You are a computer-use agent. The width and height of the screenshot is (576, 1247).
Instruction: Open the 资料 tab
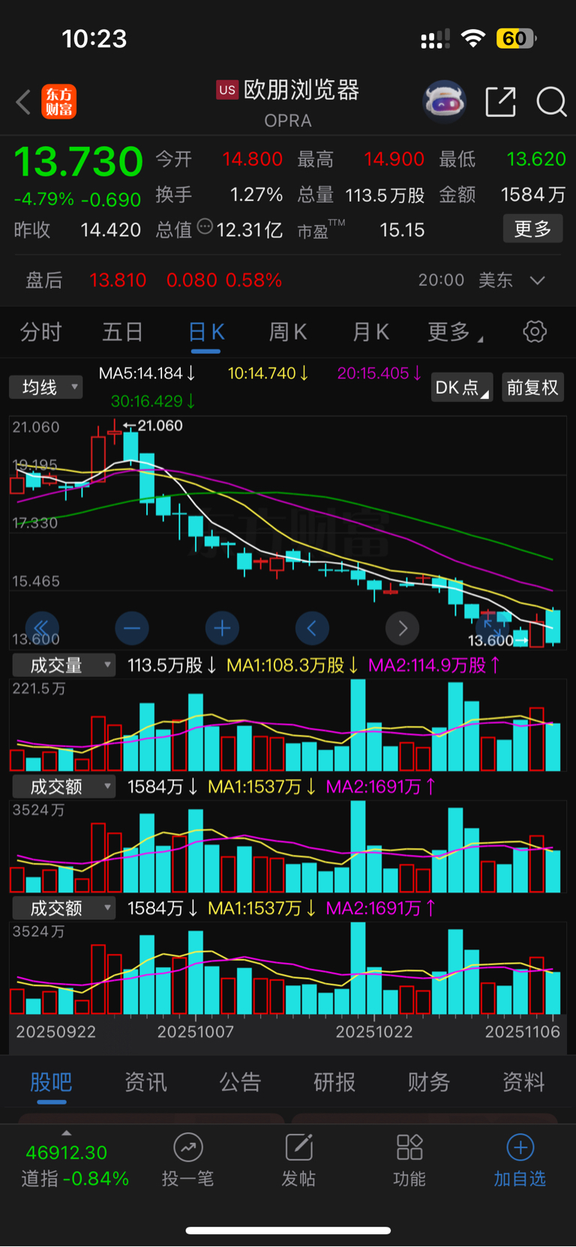(x=523, y=1082)
